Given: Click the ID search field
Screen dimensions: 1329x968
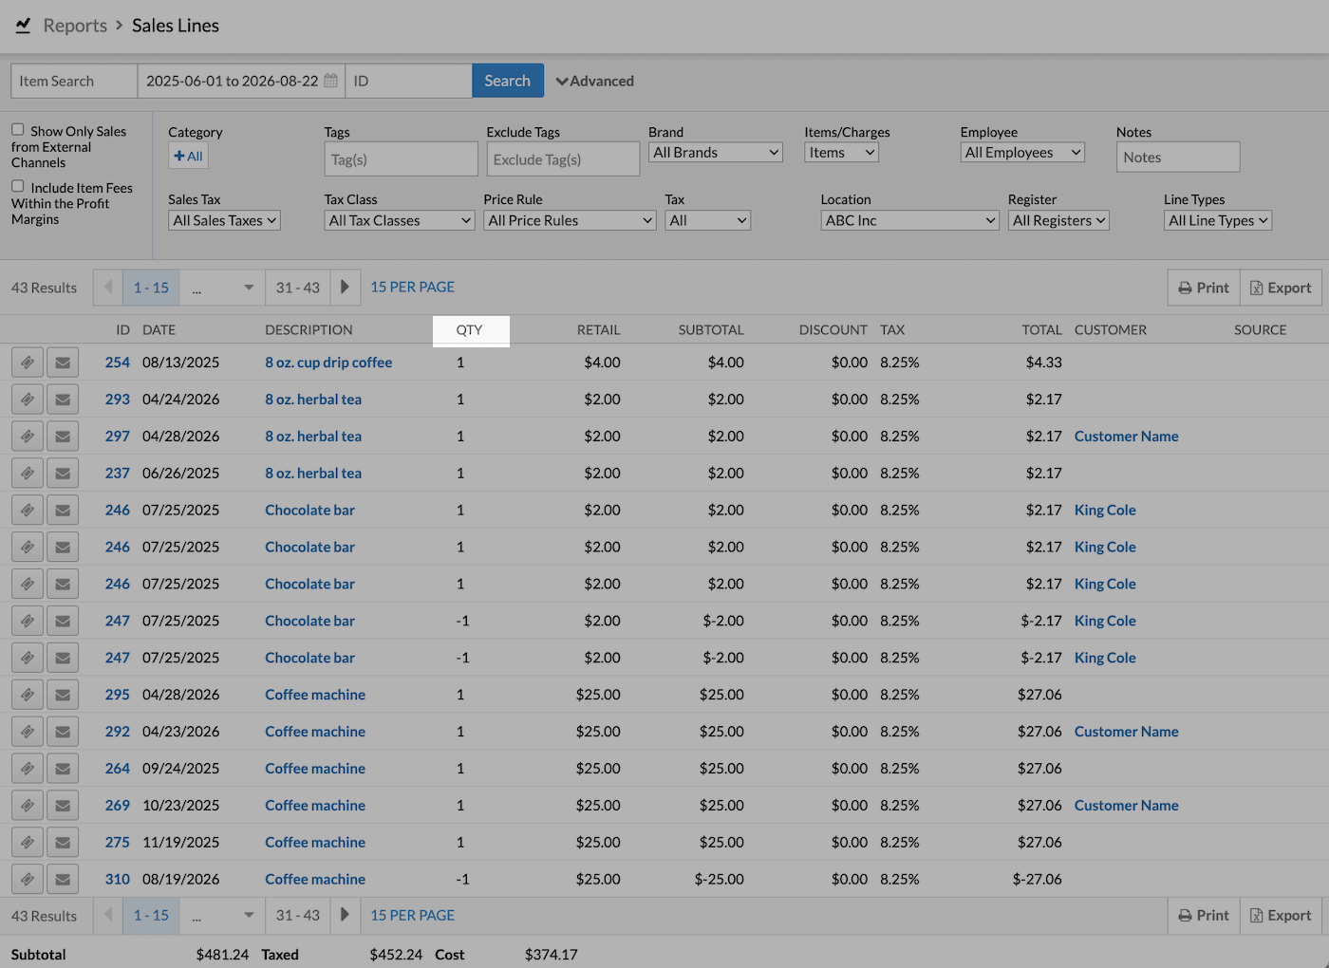Looking at the screenshot, I should (x=409, y=81).
